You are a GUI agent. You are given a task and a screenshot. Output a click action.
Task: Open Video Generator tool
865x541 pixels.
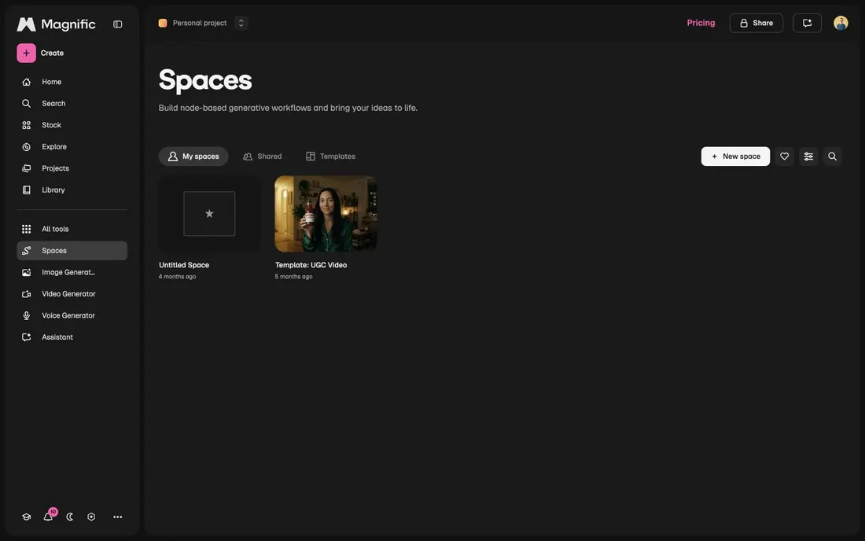(x=72, y=294)
